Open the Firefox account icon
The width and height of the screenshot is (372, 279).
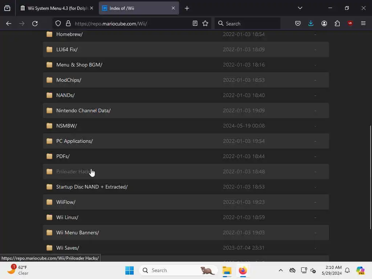(324, 24)
